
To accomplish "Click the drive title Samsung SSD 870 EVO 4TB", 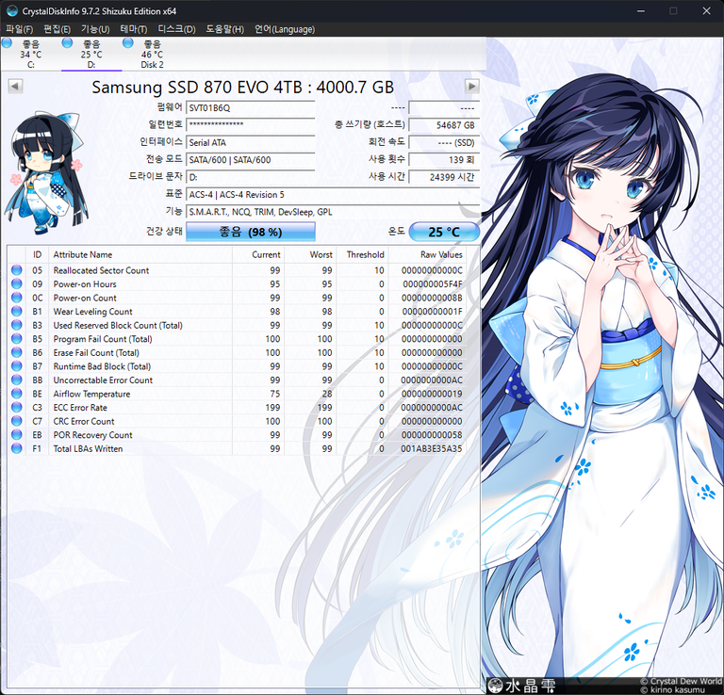I will pos(242,88).
